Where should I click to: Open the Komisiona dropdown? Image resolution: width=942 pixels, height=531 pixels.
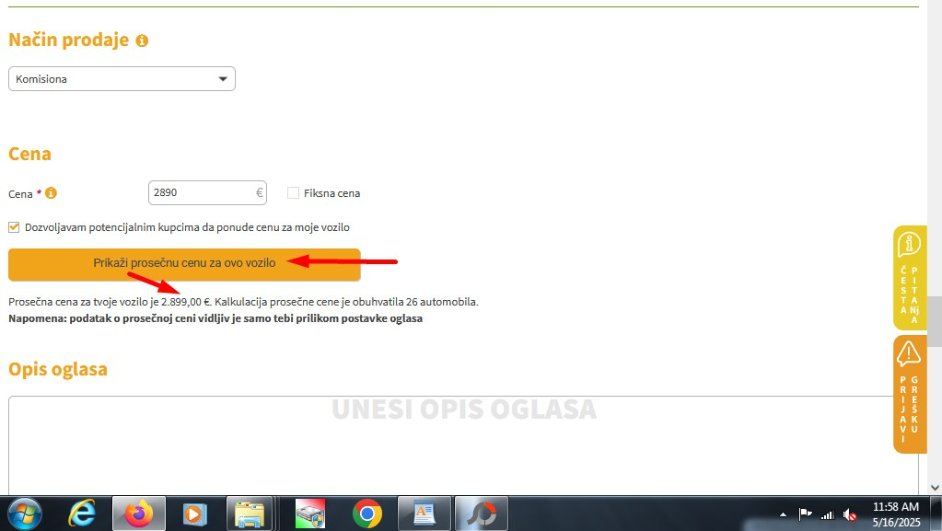click(122, 79)
